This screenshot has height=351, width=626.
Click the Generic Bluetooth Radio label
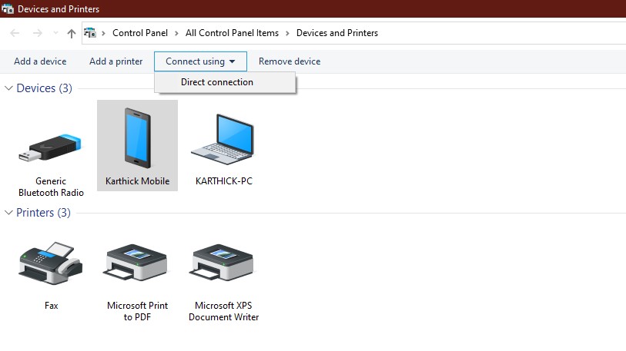(x=51, y=187)
